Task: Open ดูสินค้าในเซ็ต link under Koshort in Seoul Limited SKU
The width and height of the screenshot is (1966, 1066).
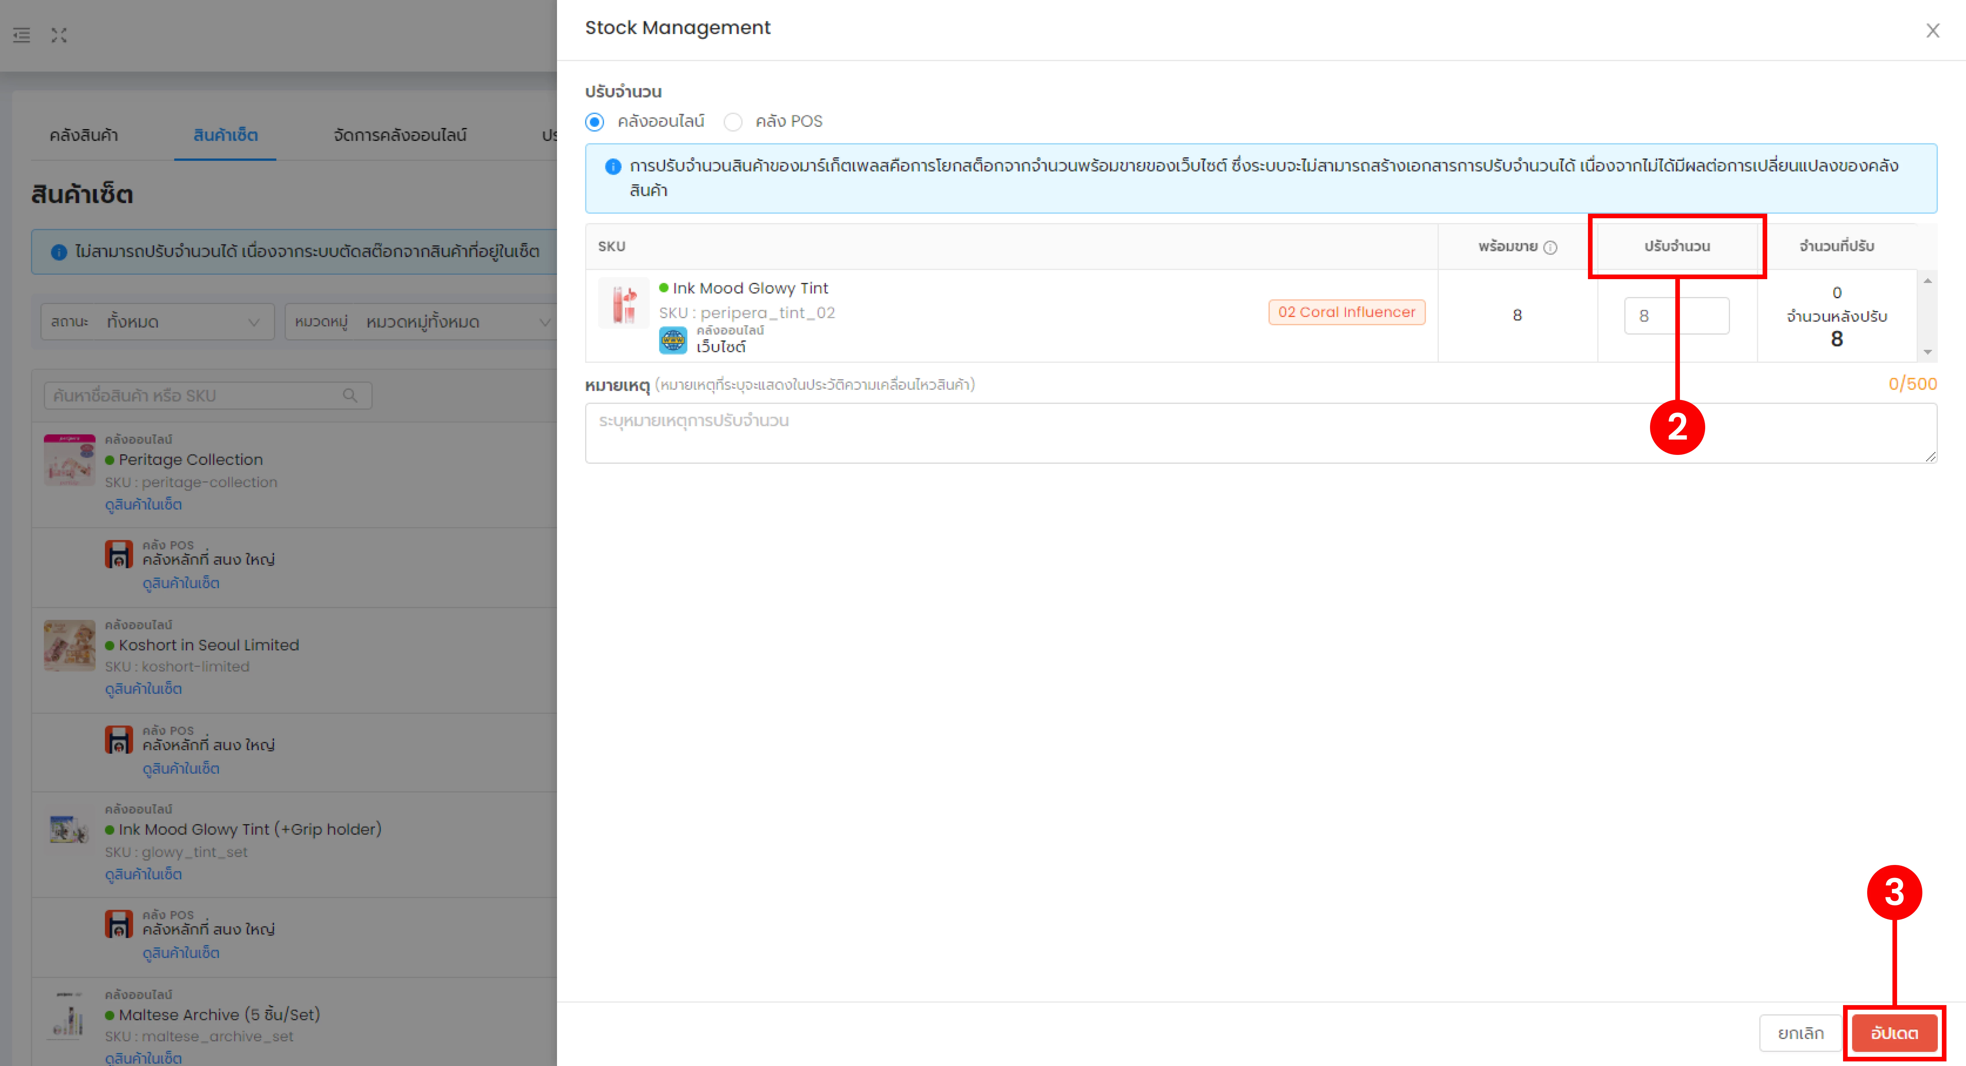Action: [x=143, y=688]
